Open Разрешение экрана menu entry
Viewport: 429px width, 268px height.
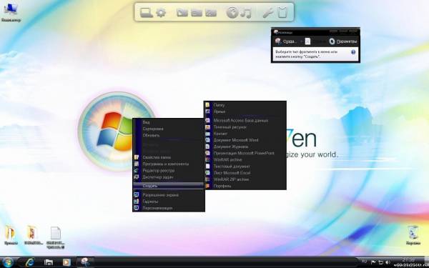[x=169, y=195]
